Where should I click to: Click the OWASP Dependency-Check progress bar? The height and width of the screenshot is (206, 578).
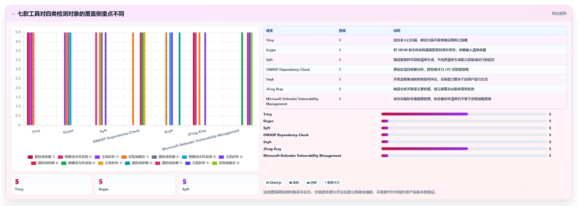coord(464,135)
